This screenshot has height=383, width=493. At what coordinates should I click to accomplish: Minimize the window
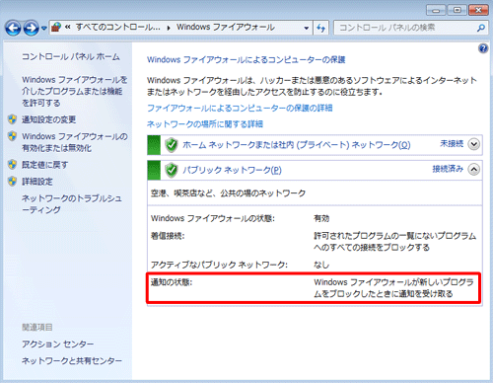point(436,10)
